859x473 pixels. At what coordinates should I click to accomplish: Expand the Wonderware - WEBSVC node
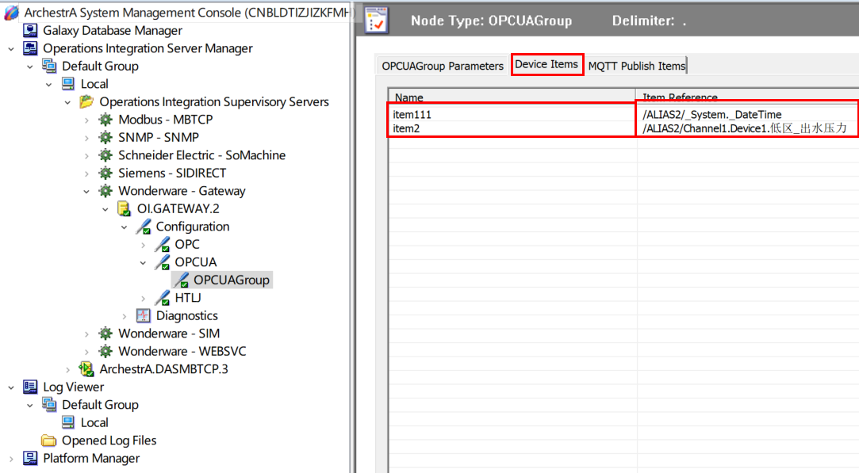[x=88, y=351]
